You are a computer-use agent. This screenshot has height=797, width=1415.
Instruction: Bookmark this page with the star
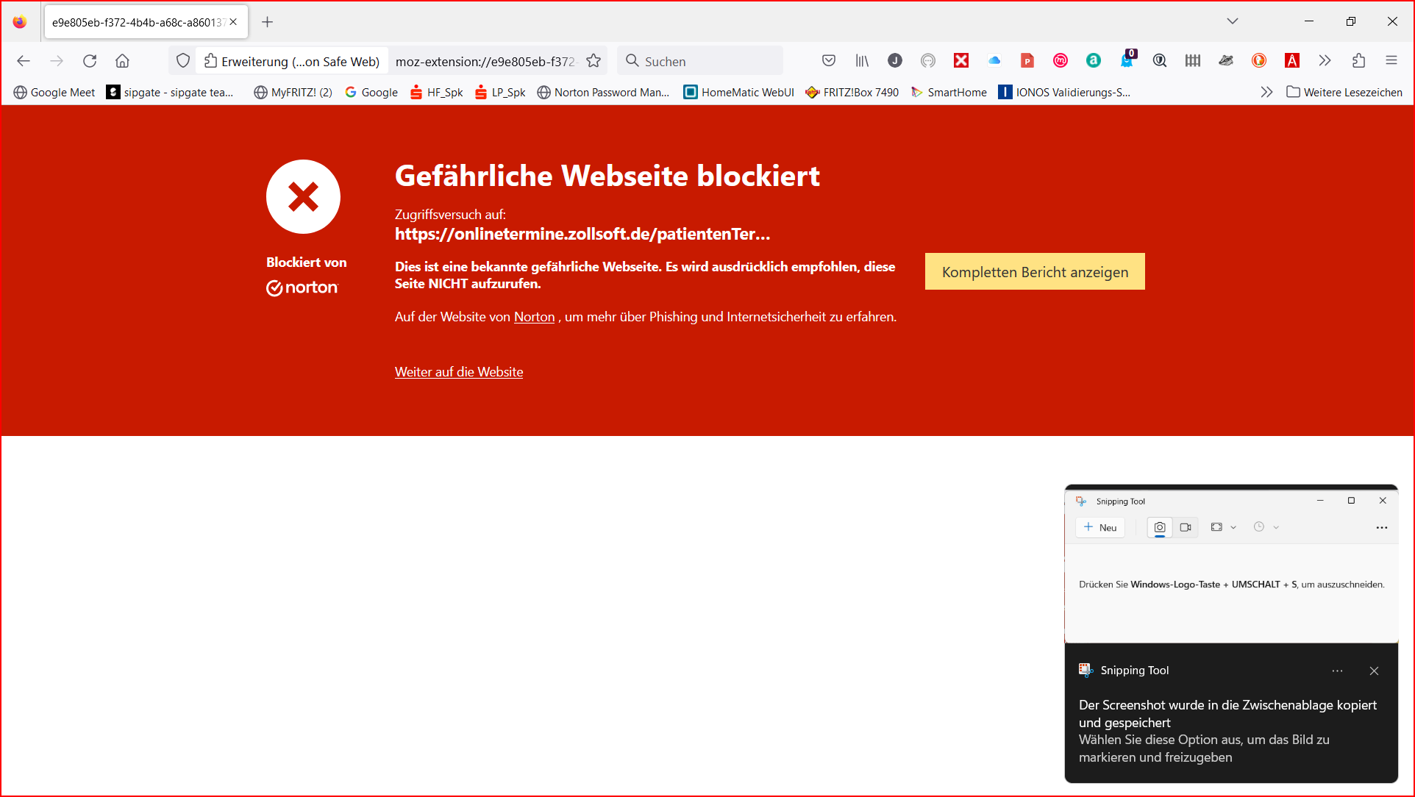point(594,61)
